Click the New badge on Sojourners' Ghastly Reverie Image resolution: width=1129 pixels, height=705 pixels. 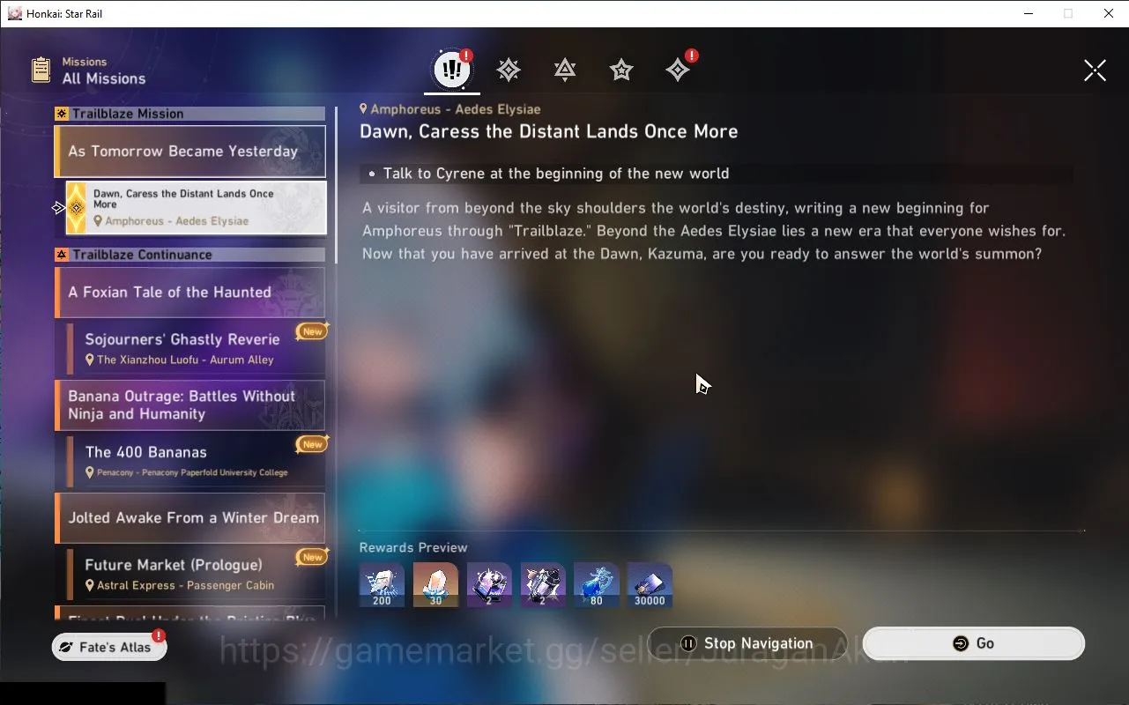click(x=312, y=332)
